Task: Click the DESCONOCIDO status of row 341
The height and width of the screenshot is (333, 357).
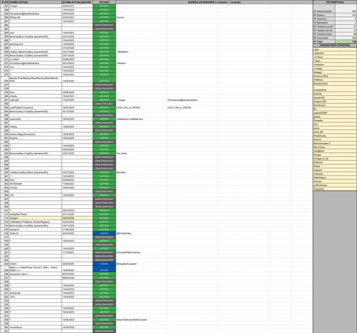Action: (x=104, y=331)
